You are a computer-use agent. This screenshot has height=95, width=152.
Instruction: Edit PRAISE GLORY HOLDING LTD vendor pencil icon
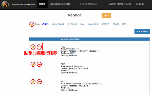[x=33, y=82]
